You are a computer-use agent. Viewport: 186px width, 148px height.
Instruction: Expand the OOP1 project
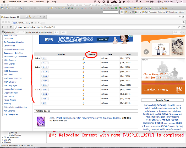coord(3,140)
